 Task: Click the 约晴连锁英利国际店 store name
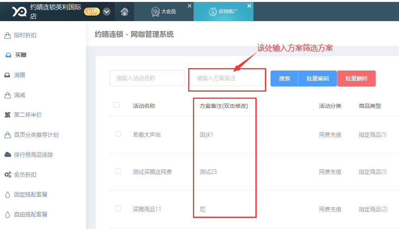[x=55, y=12]
